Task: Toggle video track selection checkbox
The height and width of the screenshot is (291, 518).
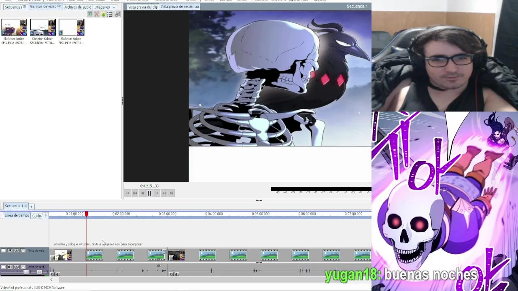Action: click(x=4, y=251)
